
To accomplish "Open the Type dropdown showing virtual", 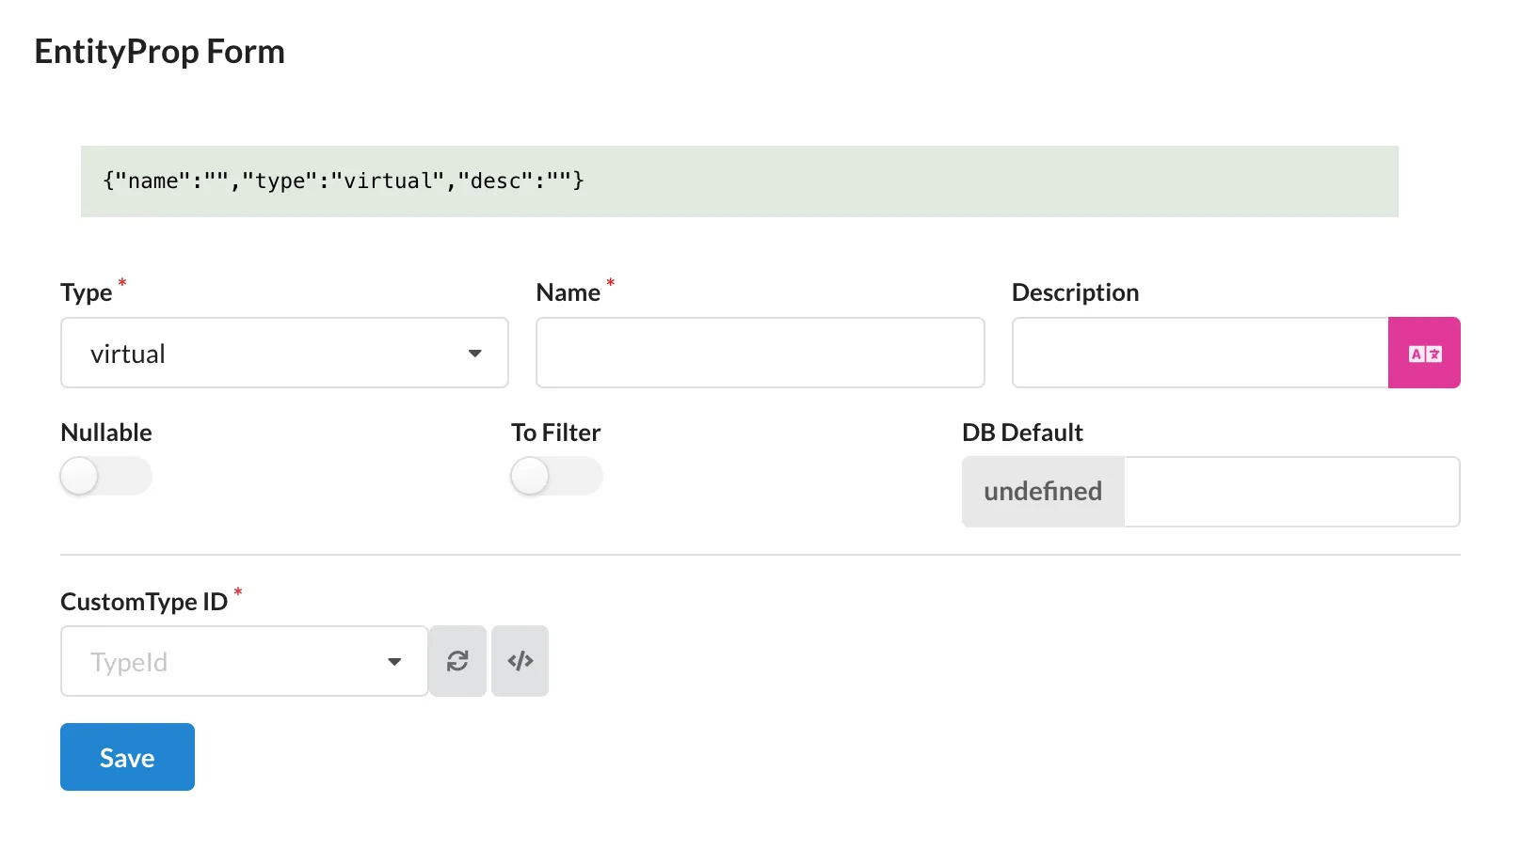I will pyautogui.click(x=264, y=354).
